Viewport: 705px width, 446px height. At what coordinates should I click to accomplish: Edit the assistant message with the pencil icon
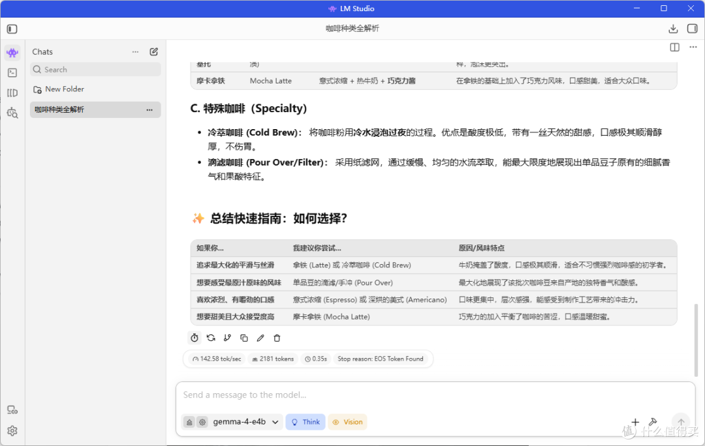260,338
